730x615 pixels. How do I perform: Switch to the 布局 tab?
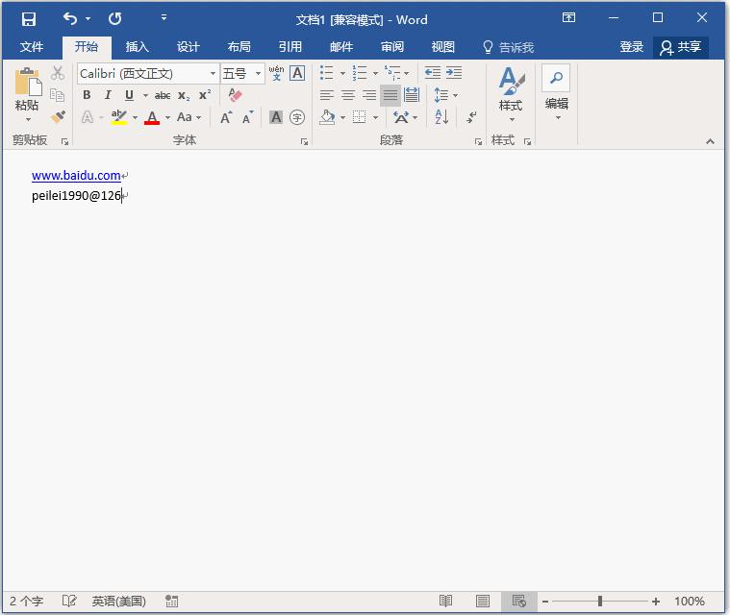coord(239,47)
